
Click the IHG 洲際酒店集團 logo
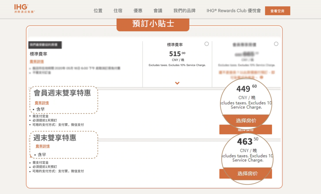click(24, 9)
